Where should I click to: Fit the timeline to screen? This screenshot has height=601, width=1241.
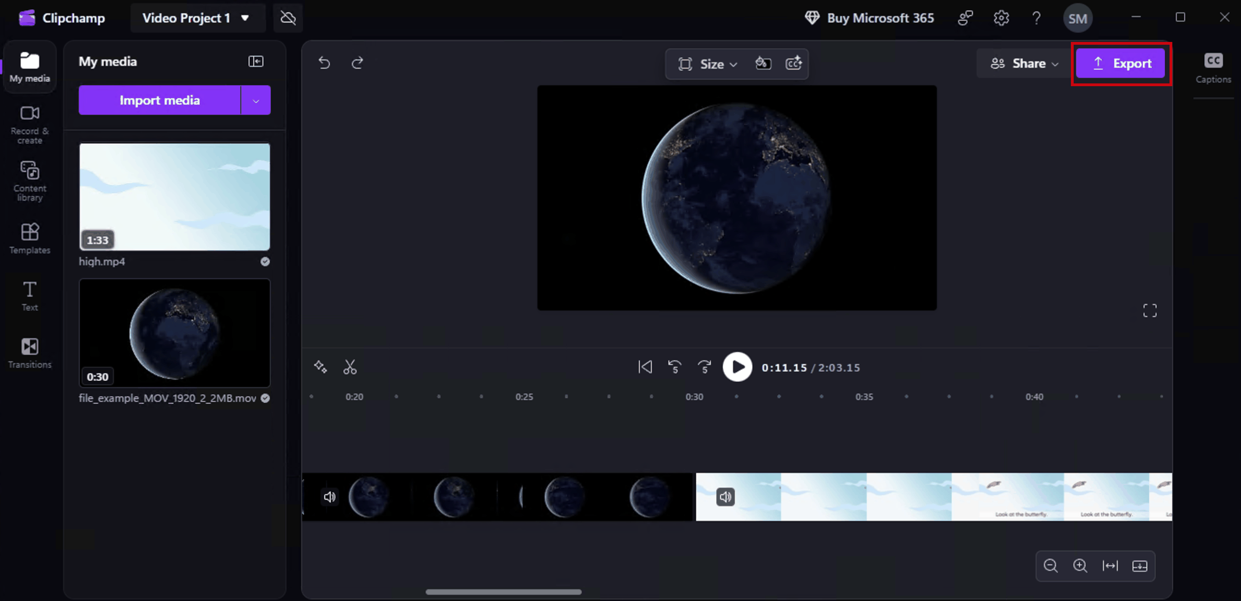click(1110, 566)
